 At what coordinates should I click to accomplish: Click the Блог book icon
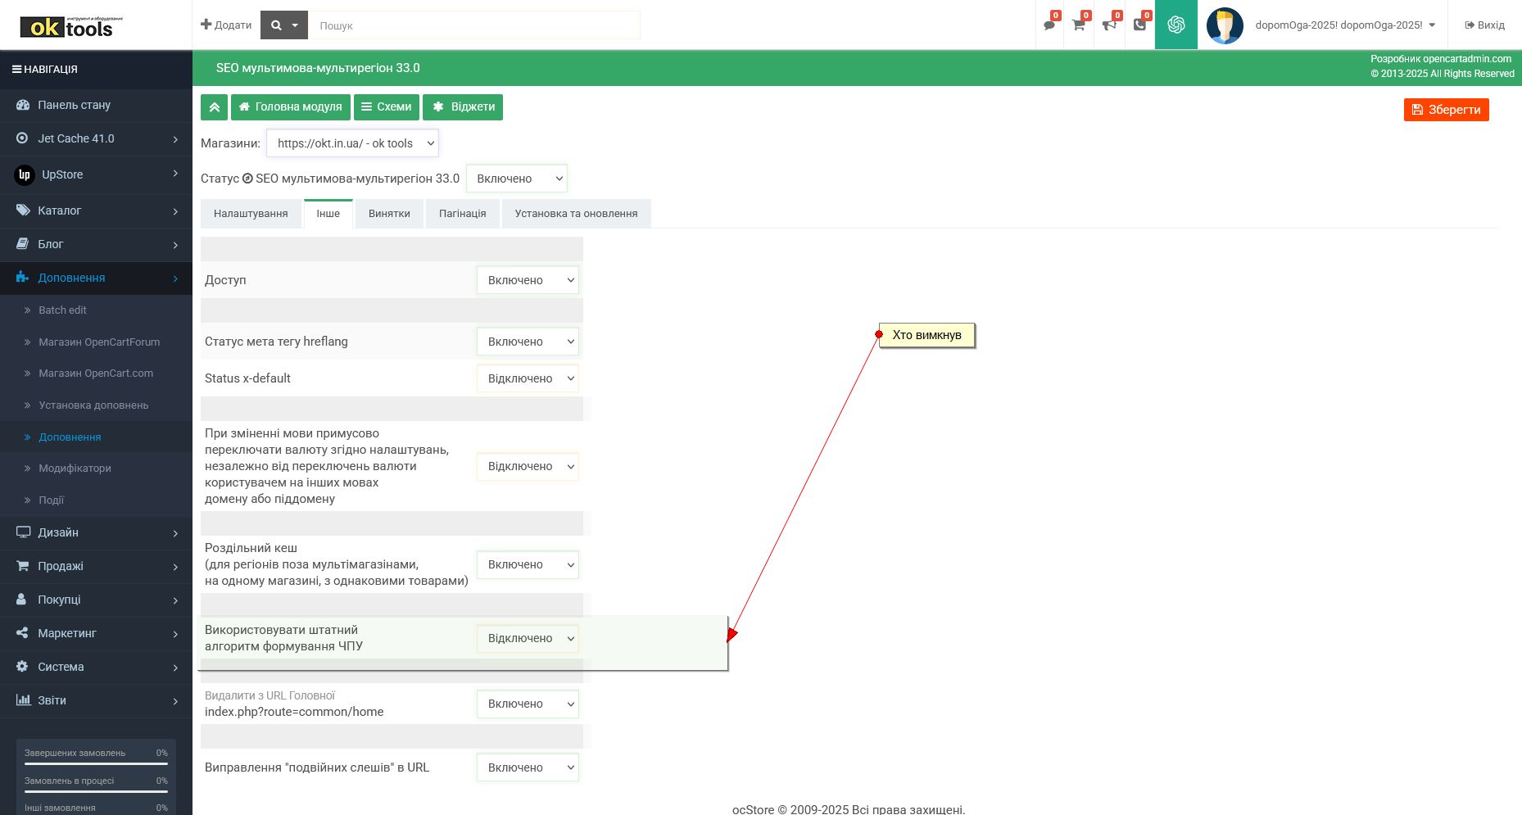22,244
